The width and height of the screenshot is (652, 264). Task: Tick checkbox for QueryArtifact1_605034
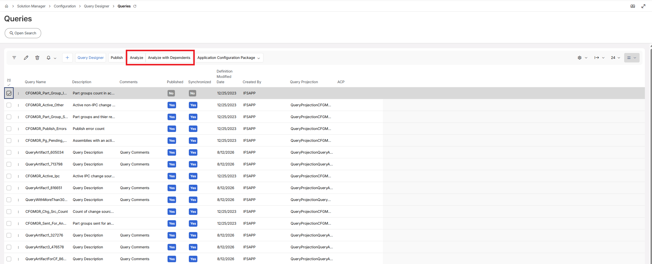(x=9, y=152)
